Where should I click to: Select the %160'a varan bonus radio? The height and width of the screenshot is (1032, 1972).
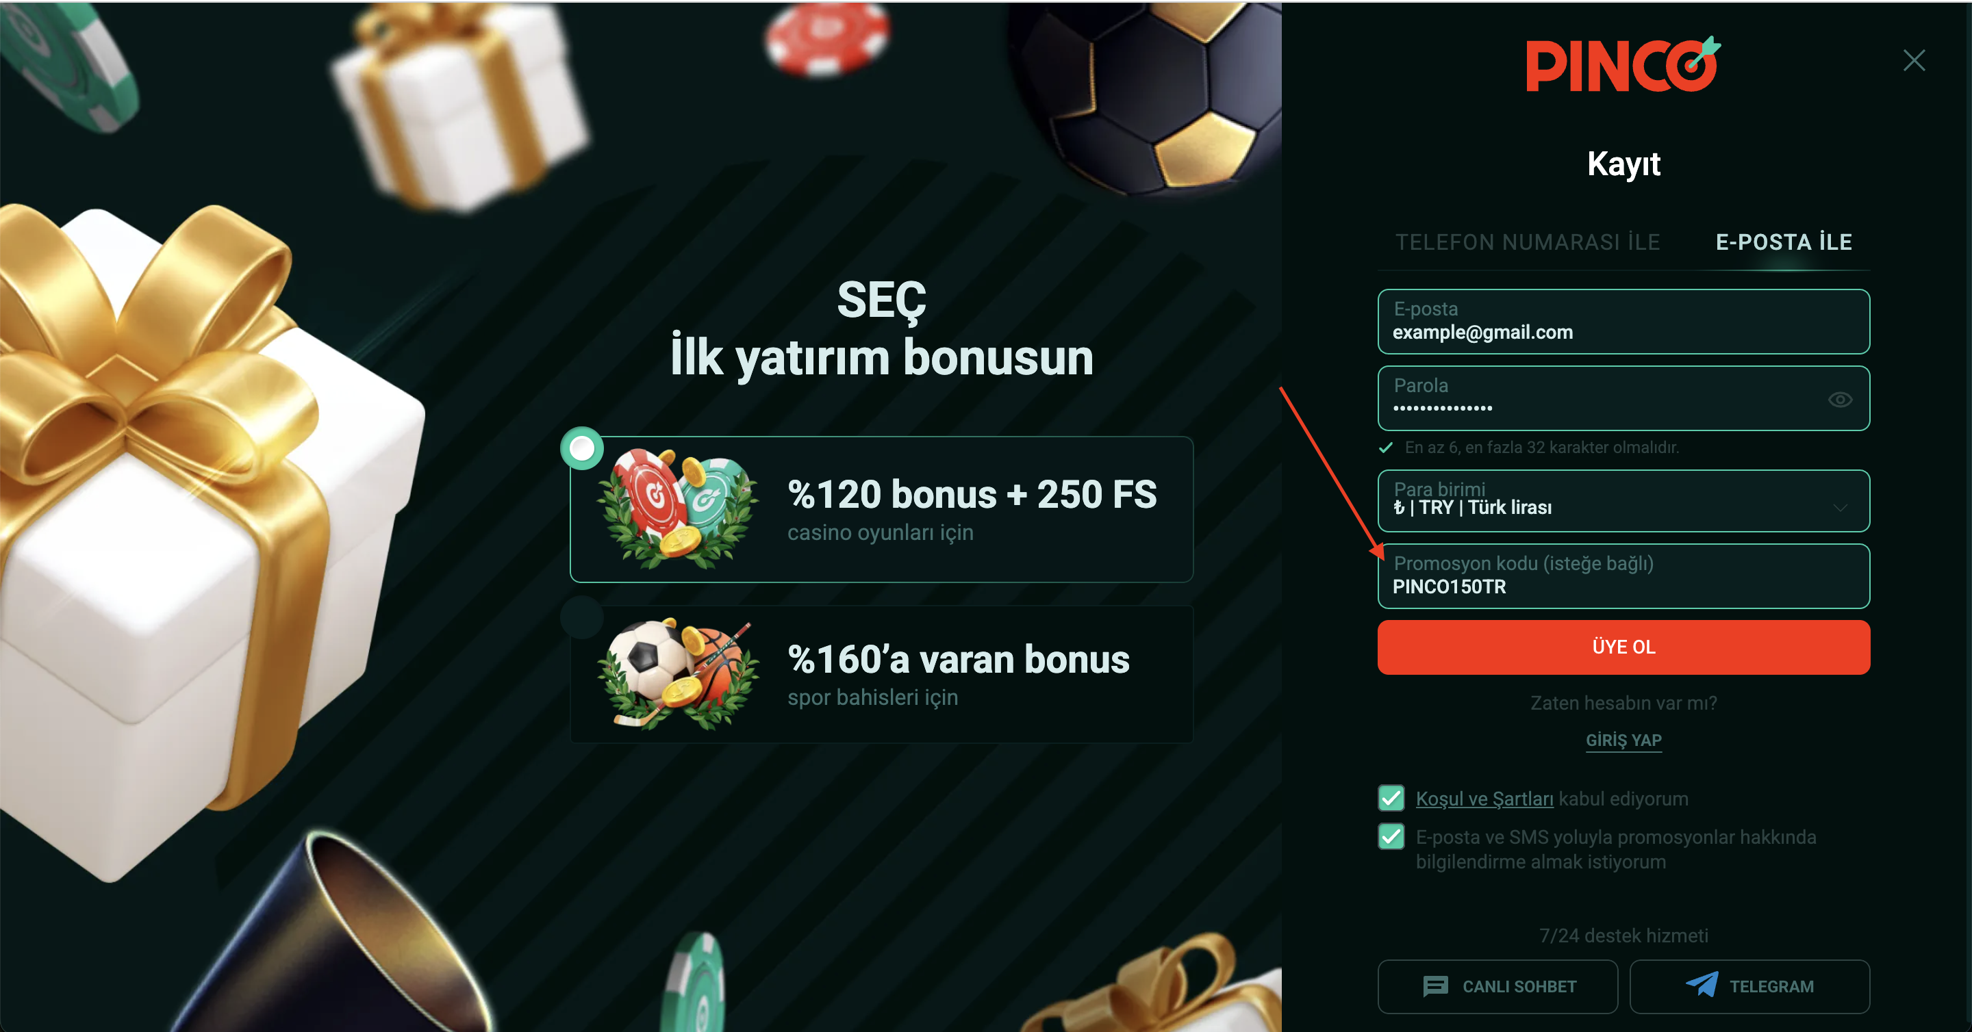tap(583, 617)
